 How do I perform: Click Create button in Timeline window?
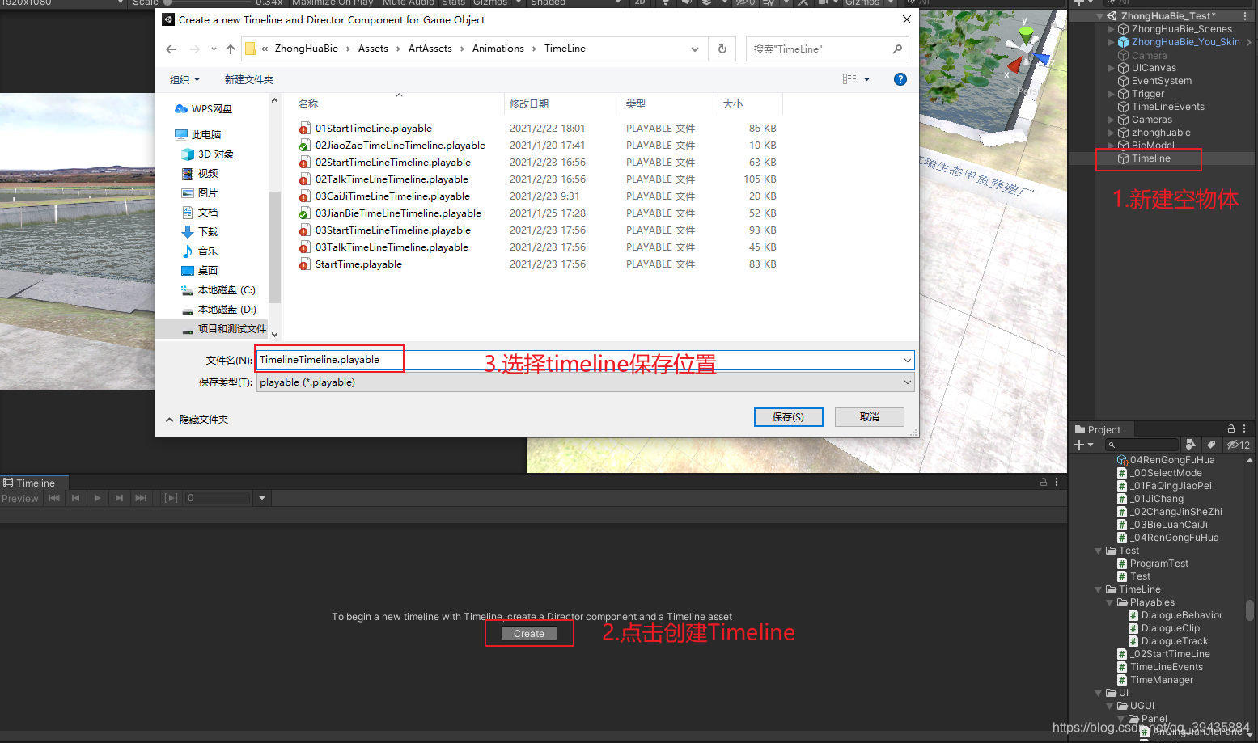(x=529, y=634)
